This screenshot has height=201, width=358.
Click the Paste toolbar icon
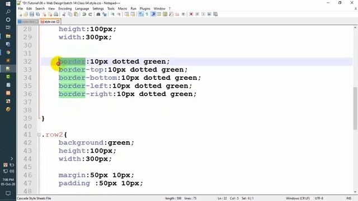tap(76, 14)
